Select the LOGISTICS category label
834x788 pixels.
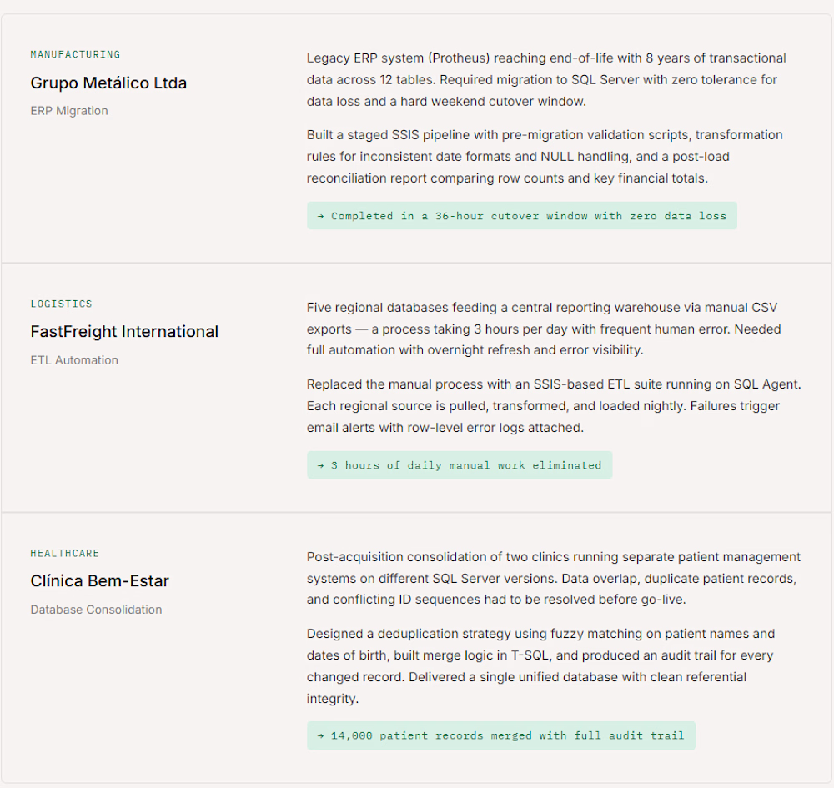pyautogui.click(x=61, y=304)
